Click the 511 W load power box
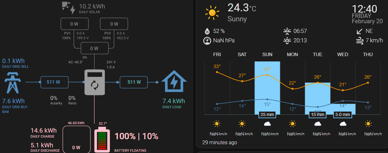Viewport: 388px width, 153px height. [x=134, y=82]
